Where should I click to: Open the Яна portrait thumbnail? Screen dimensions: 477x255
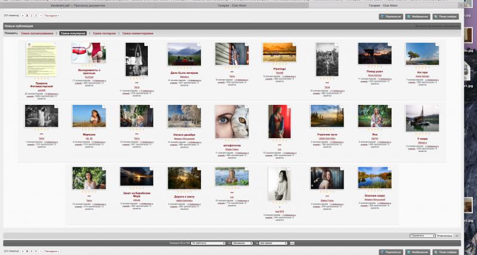click(375, 116)
